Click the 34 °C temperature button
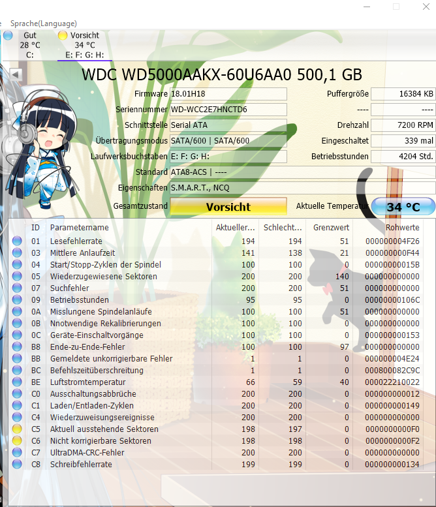The width and height of the screenshot is (436, 507). [x=403, y=206]
